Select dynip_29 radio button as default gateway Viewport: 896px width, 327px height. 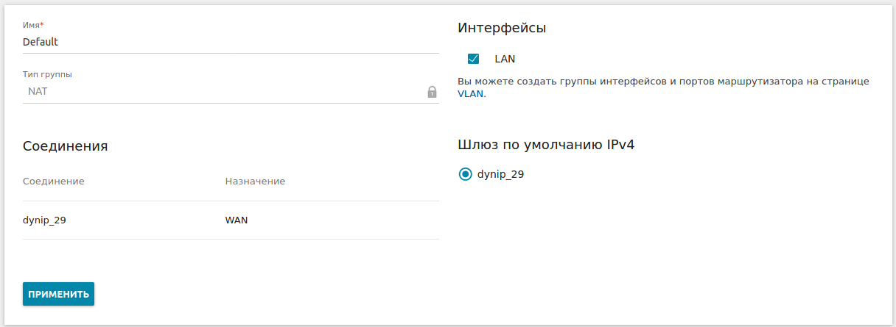click(x=465, y=174)
